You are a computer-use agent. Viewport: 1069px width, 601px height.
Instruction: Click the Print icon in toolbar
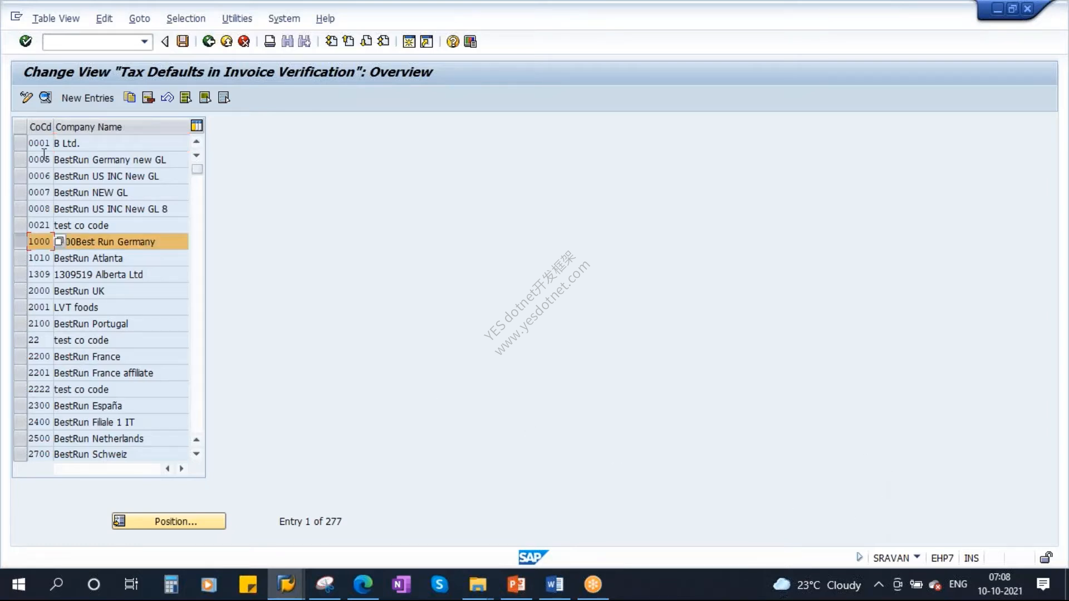tap(269, 41)
